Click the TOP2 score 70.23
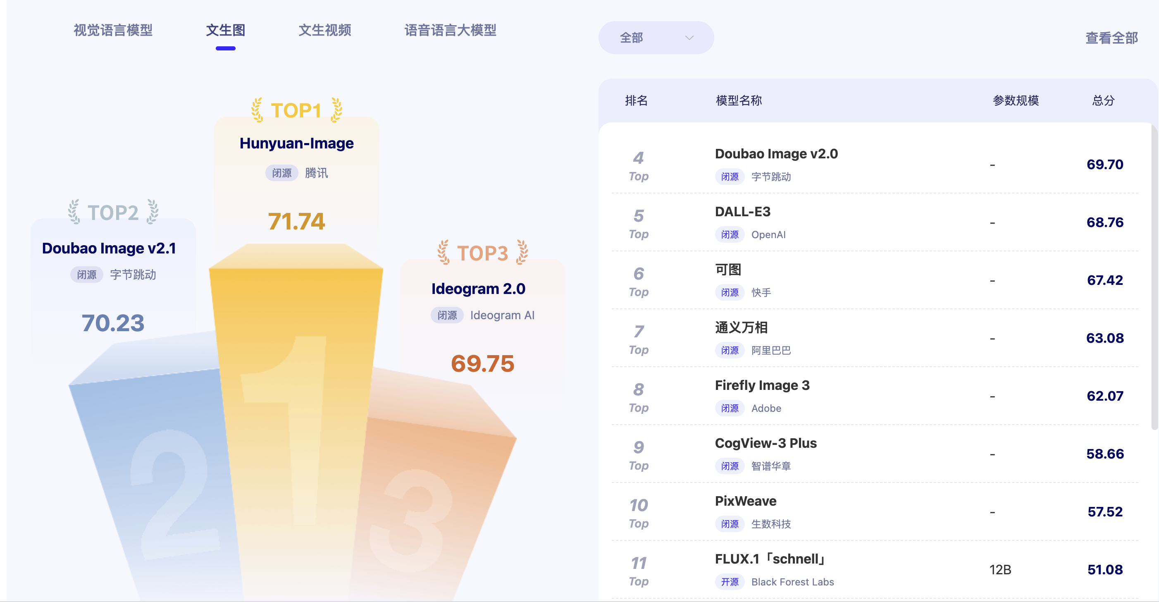The image size is (1159, 602). [x=113, y=323]
